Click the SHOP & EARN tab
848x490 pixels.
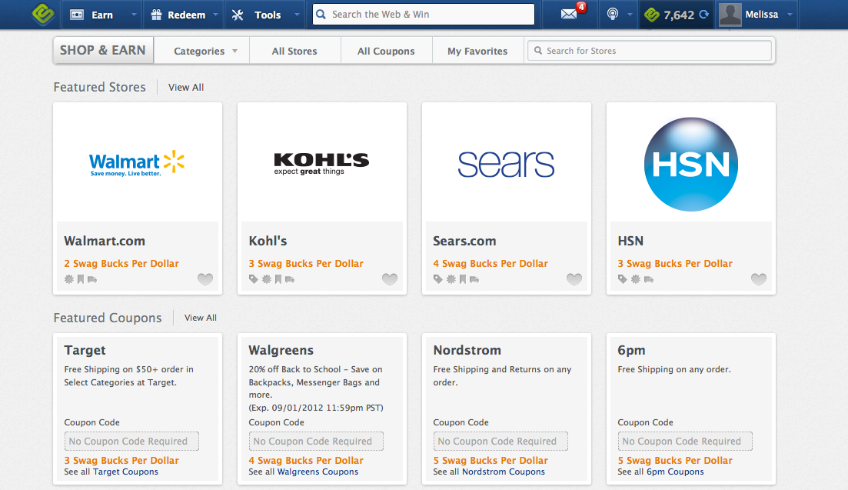(x=103, y=50)
